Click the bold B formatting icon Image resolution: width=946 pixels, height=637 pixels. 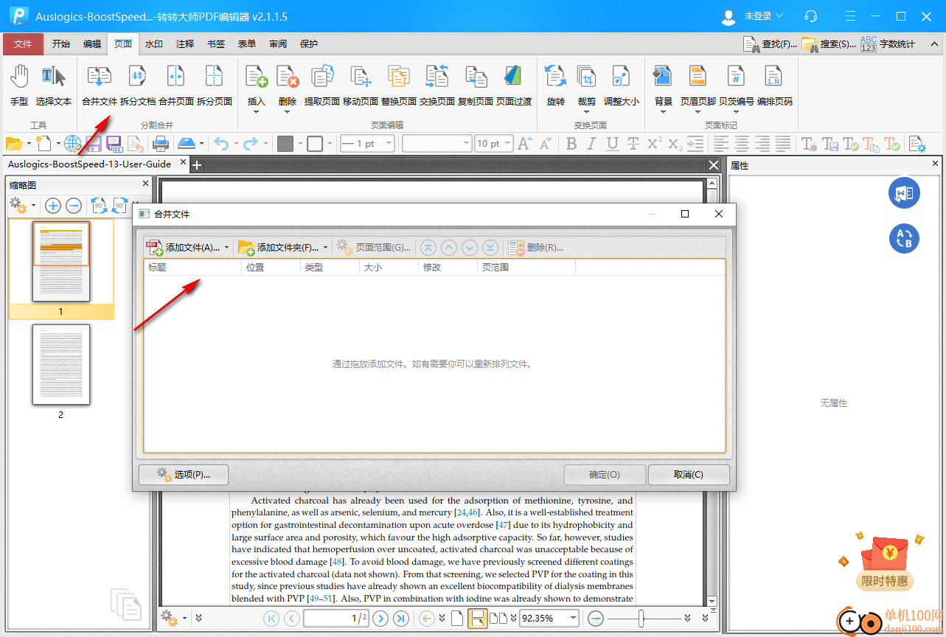click(x=572, y=144)
